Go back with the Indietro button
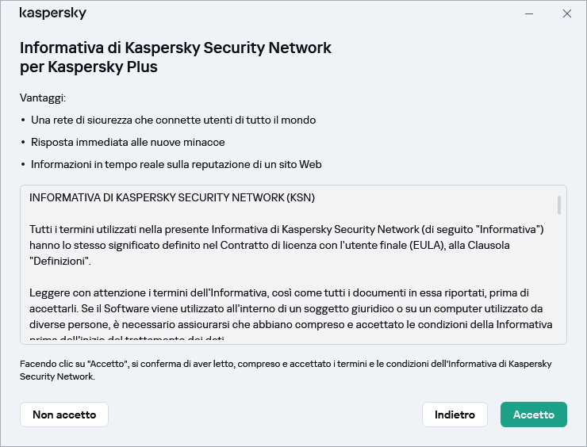This screenshot has width=587, height=447. (455, 415)
